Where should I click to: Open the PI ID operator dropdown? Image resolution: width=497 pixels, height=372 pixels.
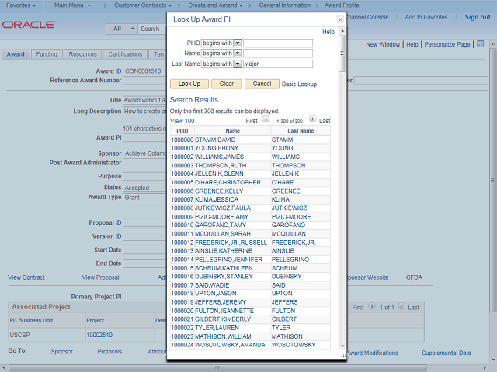pyautogui.click(x=238, y=43)
